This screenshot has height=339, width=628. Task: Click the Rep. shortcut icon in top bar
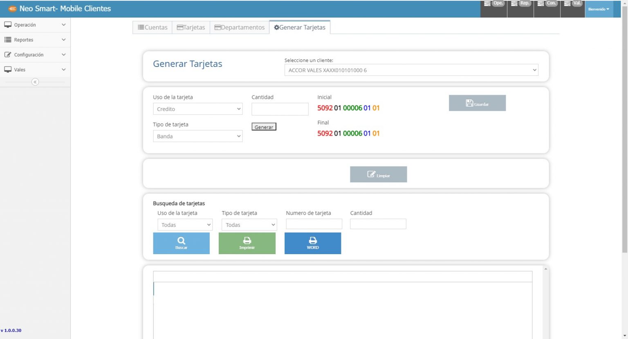click(x=520, y=5)
